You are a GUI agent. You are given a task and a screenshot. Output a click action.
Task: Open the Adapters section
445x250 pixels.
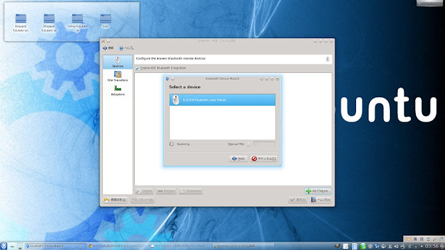(x=118, y=90)
